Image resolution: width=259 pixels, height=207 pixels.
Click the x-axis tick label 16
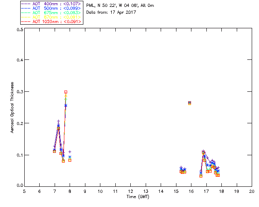point(191,191)
